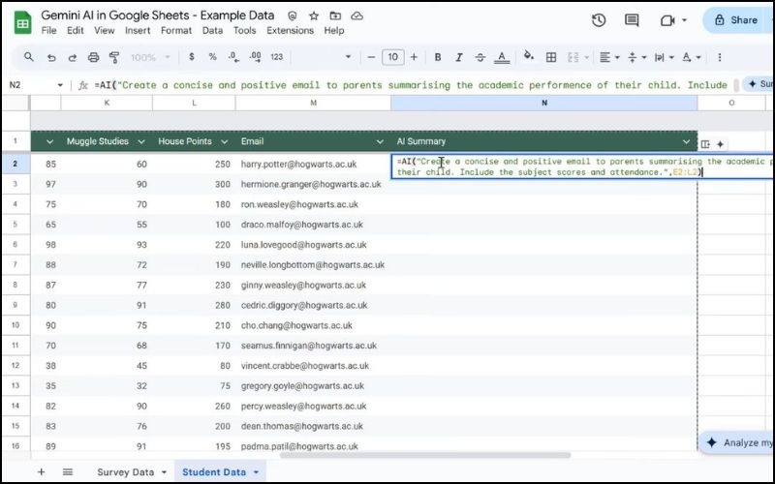
Task: Toggle bold formatting
Action: point(438,57)
